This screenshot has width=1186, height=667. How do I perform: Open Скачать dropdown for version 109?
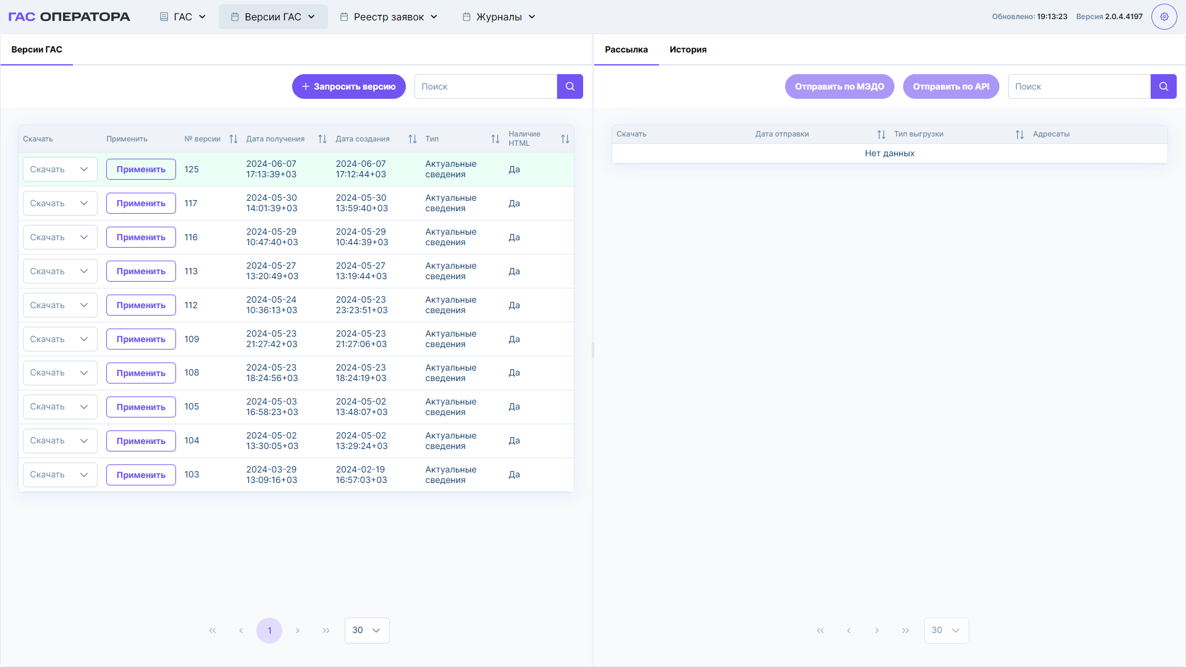(x=60, y=339)
